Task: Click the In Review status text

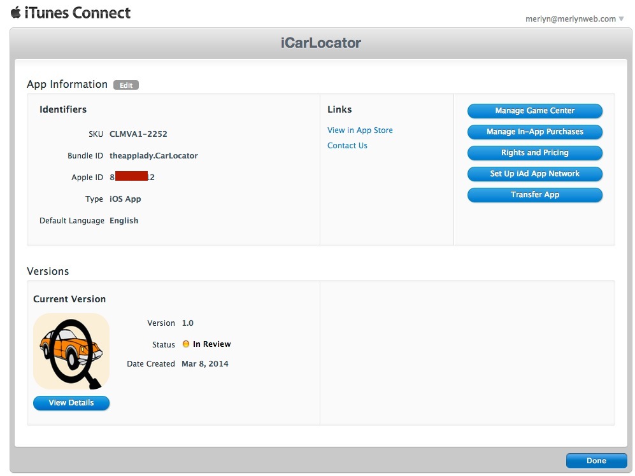Action: point(212,344)
